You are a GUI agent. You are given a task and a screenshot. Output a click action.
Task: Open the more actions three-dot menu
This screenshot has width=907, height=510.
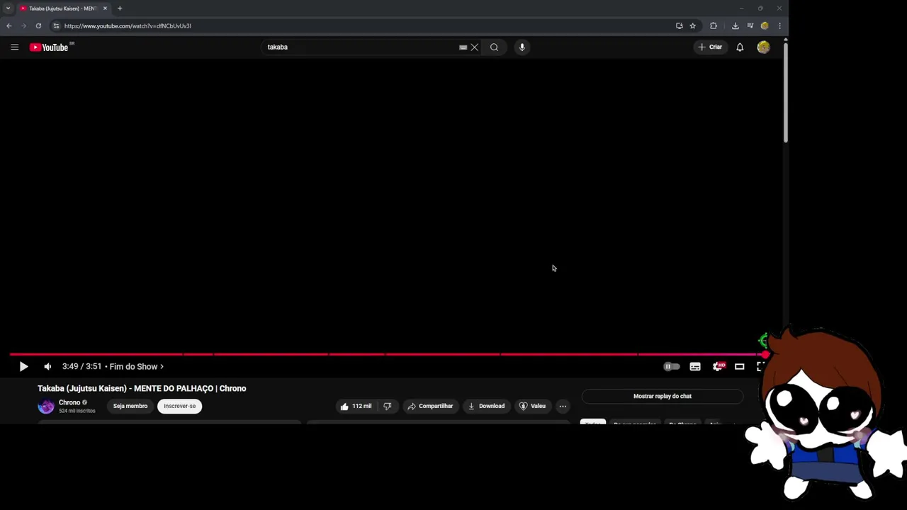[563, 407]
